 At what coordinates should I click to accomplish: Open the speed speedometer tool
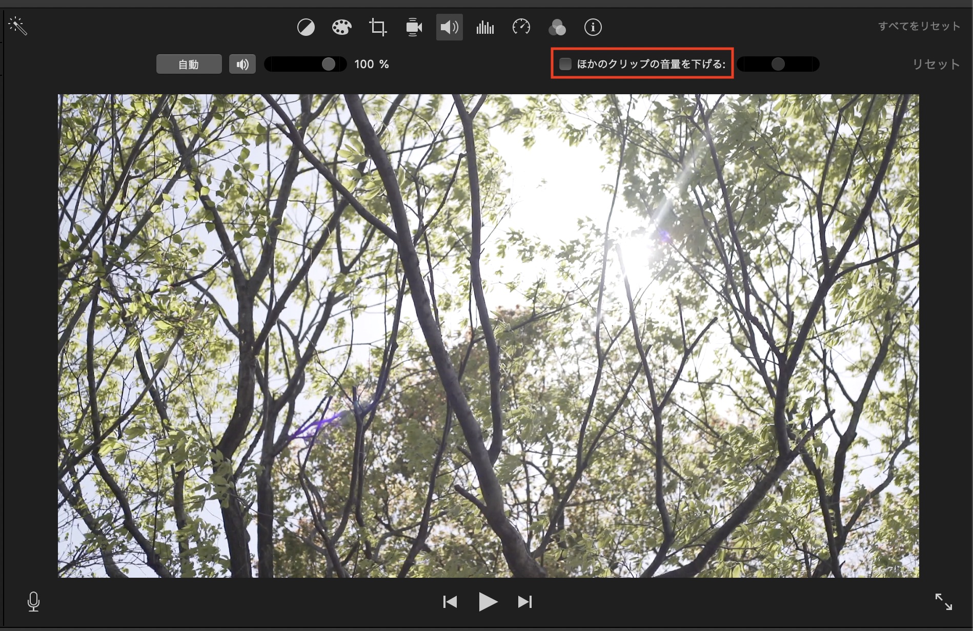[x=521, y=27]
